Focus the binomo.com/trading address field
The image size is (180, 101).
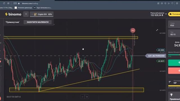[x=30, y=3]
